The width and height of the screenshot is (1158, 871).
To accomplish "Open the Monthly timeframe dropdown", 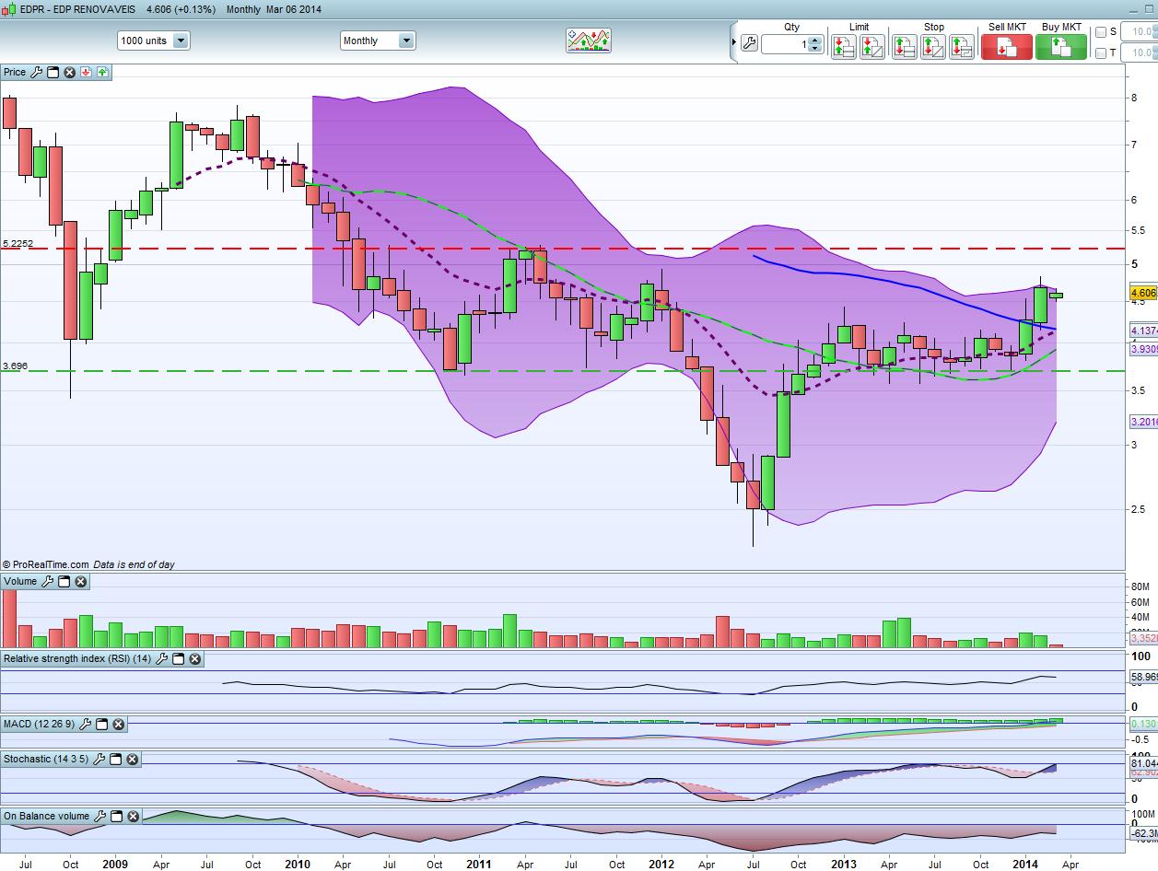I will [x=378, y=41].
